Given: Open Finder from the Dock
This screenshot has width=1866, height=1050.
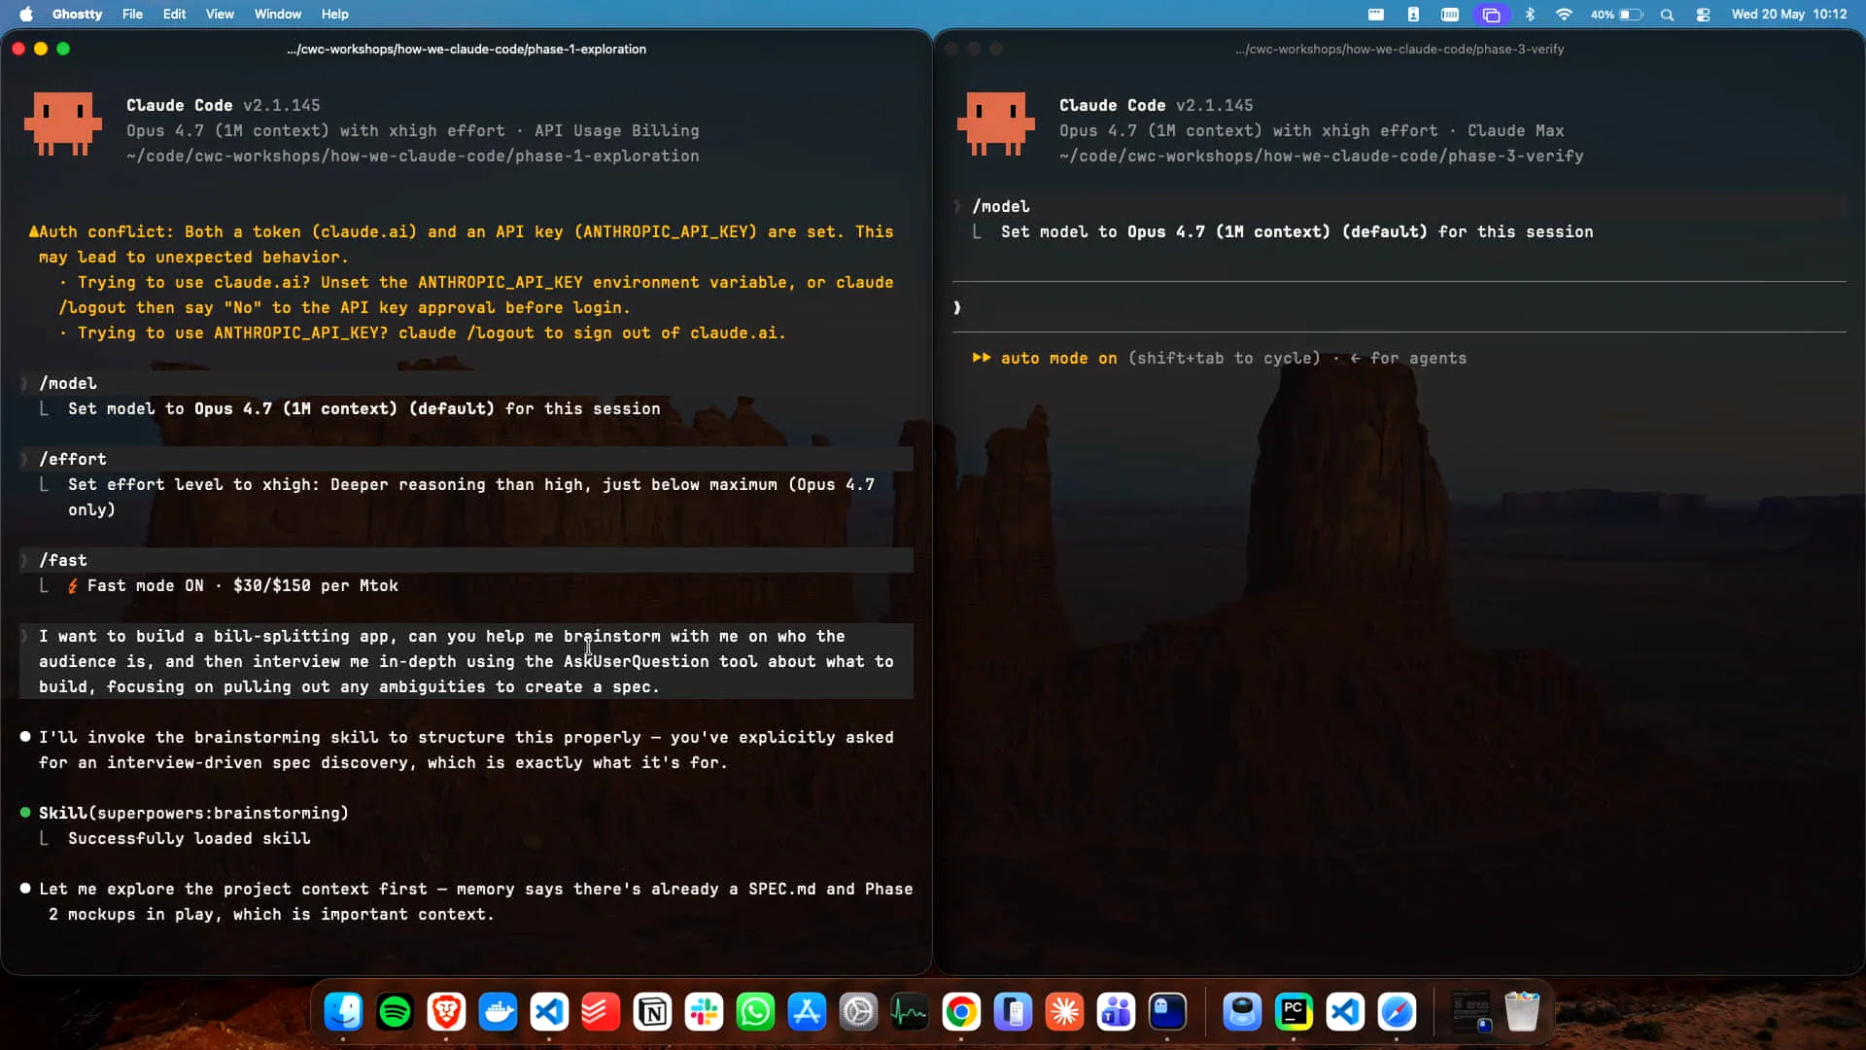Looking at the screenshot, I should [x=343, y=1012].
